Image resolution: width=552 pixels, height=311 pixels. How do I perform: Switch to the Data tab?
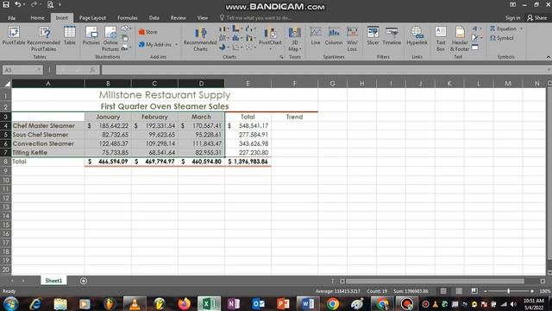(x=154, y=17)
